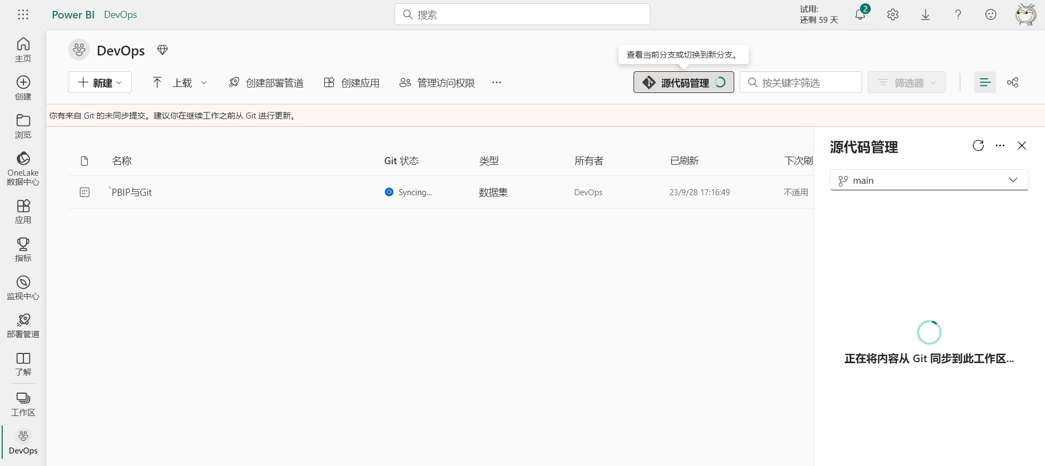Open the PBIP与Git dataset item

point(132,192)
